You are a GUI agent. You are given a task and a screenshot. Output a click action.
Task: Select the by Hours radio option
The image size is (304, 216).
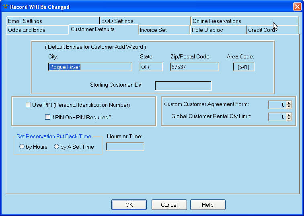point(22,147)
